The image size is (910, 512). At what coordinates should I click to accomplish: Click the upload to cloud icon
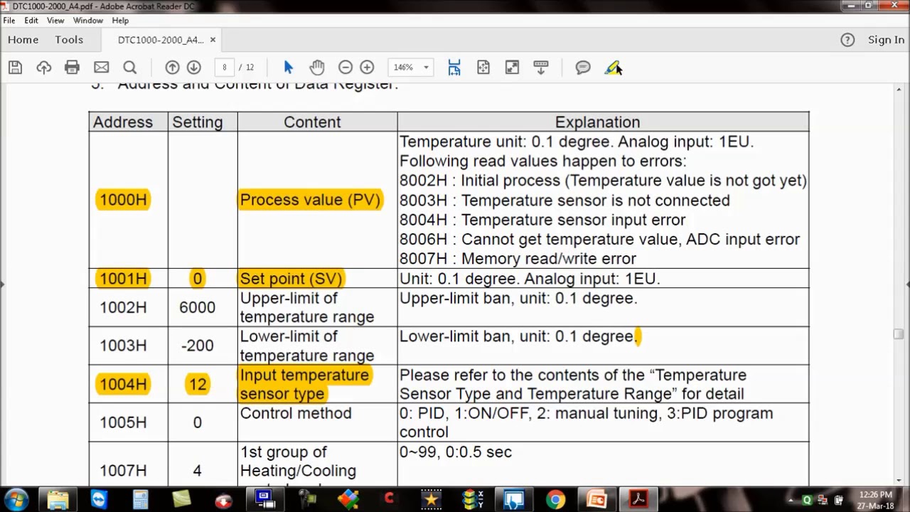tap(44, 68)
